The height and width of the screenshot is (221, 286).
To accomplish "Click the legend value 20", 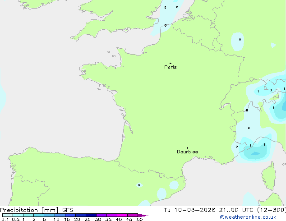I will (77, 219).
